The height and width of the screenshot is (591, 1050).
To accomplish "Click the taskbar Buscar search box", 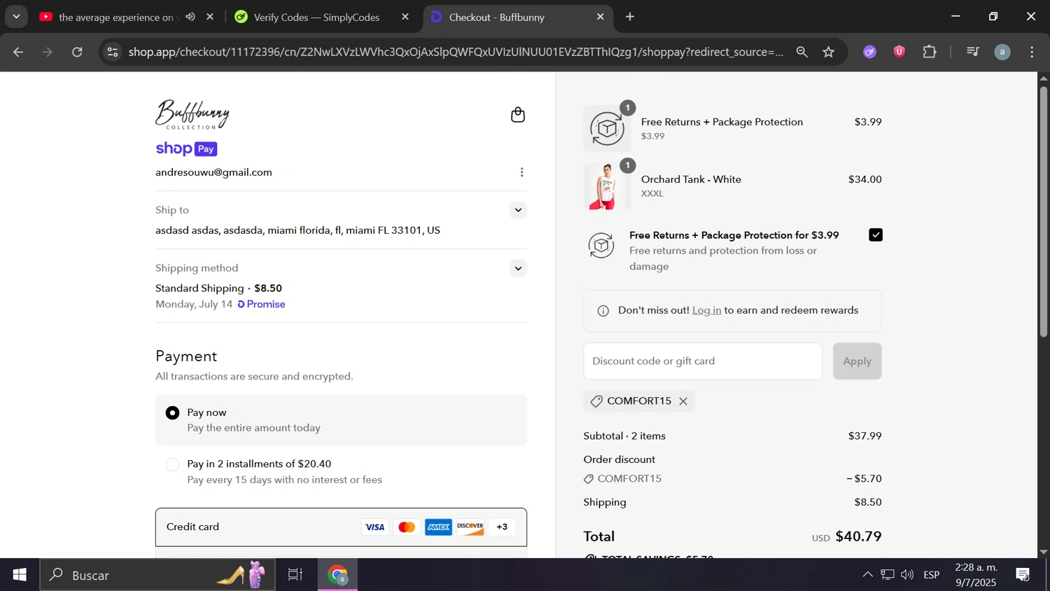I will [157, 575].
